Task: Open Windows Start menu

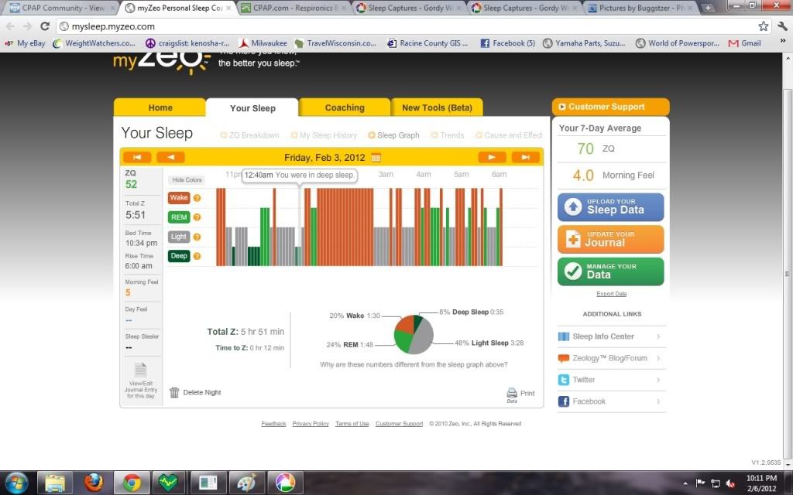Action: point(17,483)
